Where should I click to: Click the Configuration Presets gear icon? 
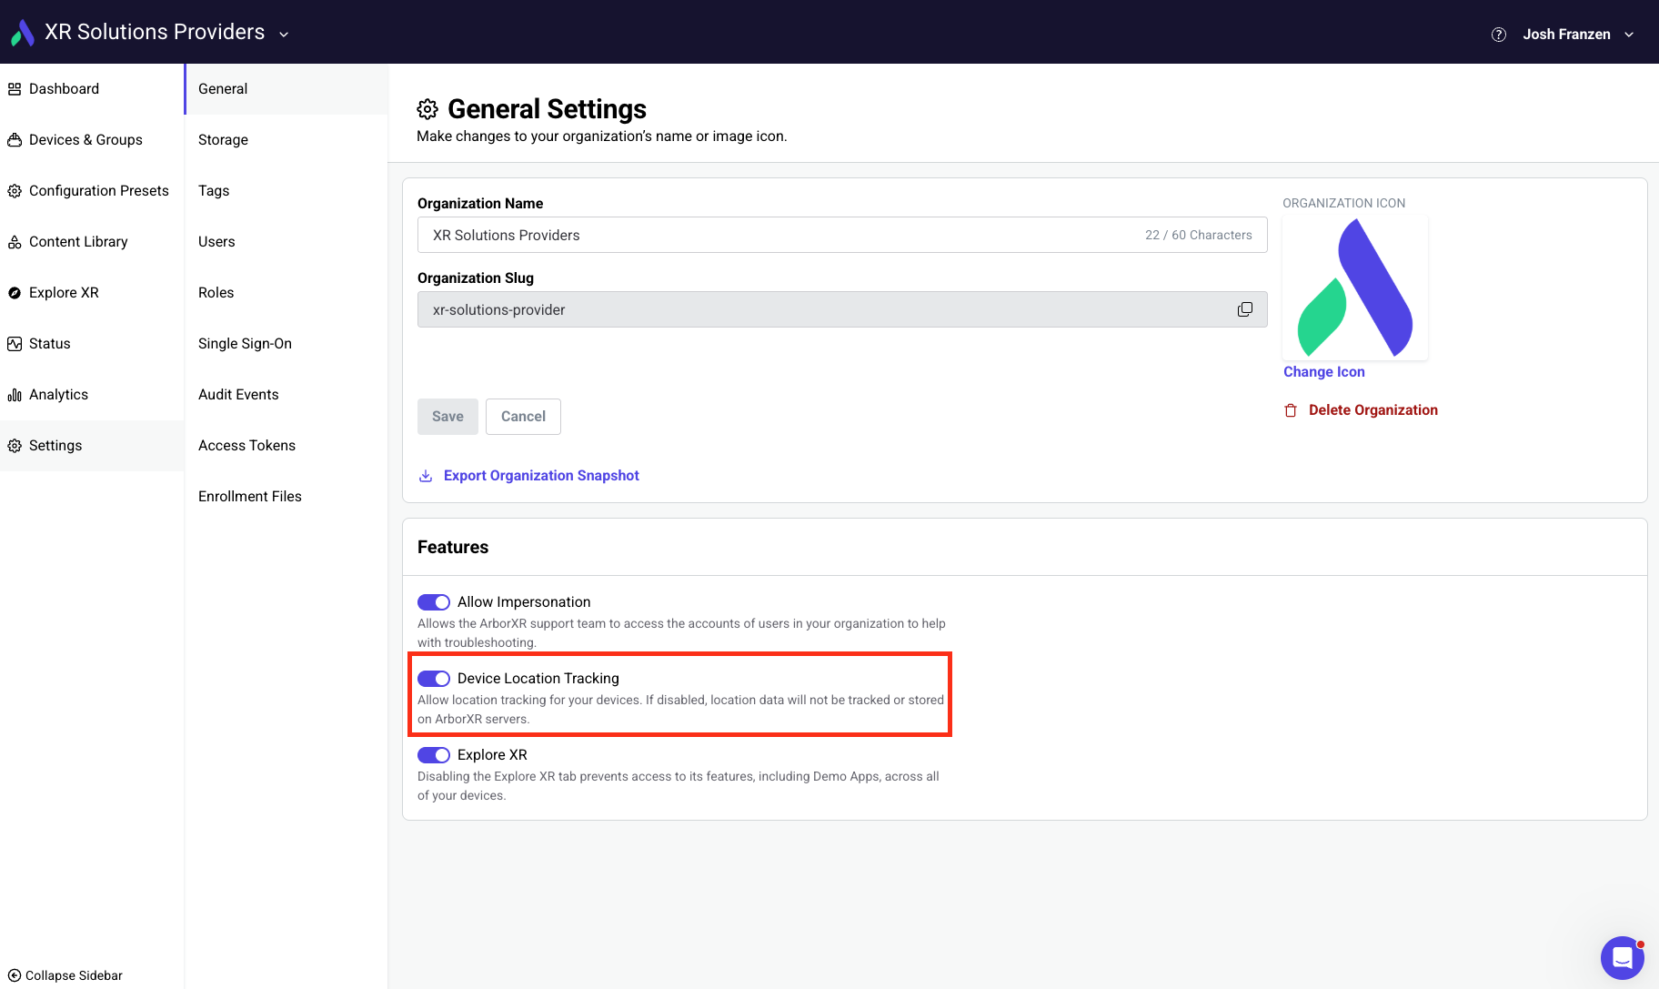15,191
